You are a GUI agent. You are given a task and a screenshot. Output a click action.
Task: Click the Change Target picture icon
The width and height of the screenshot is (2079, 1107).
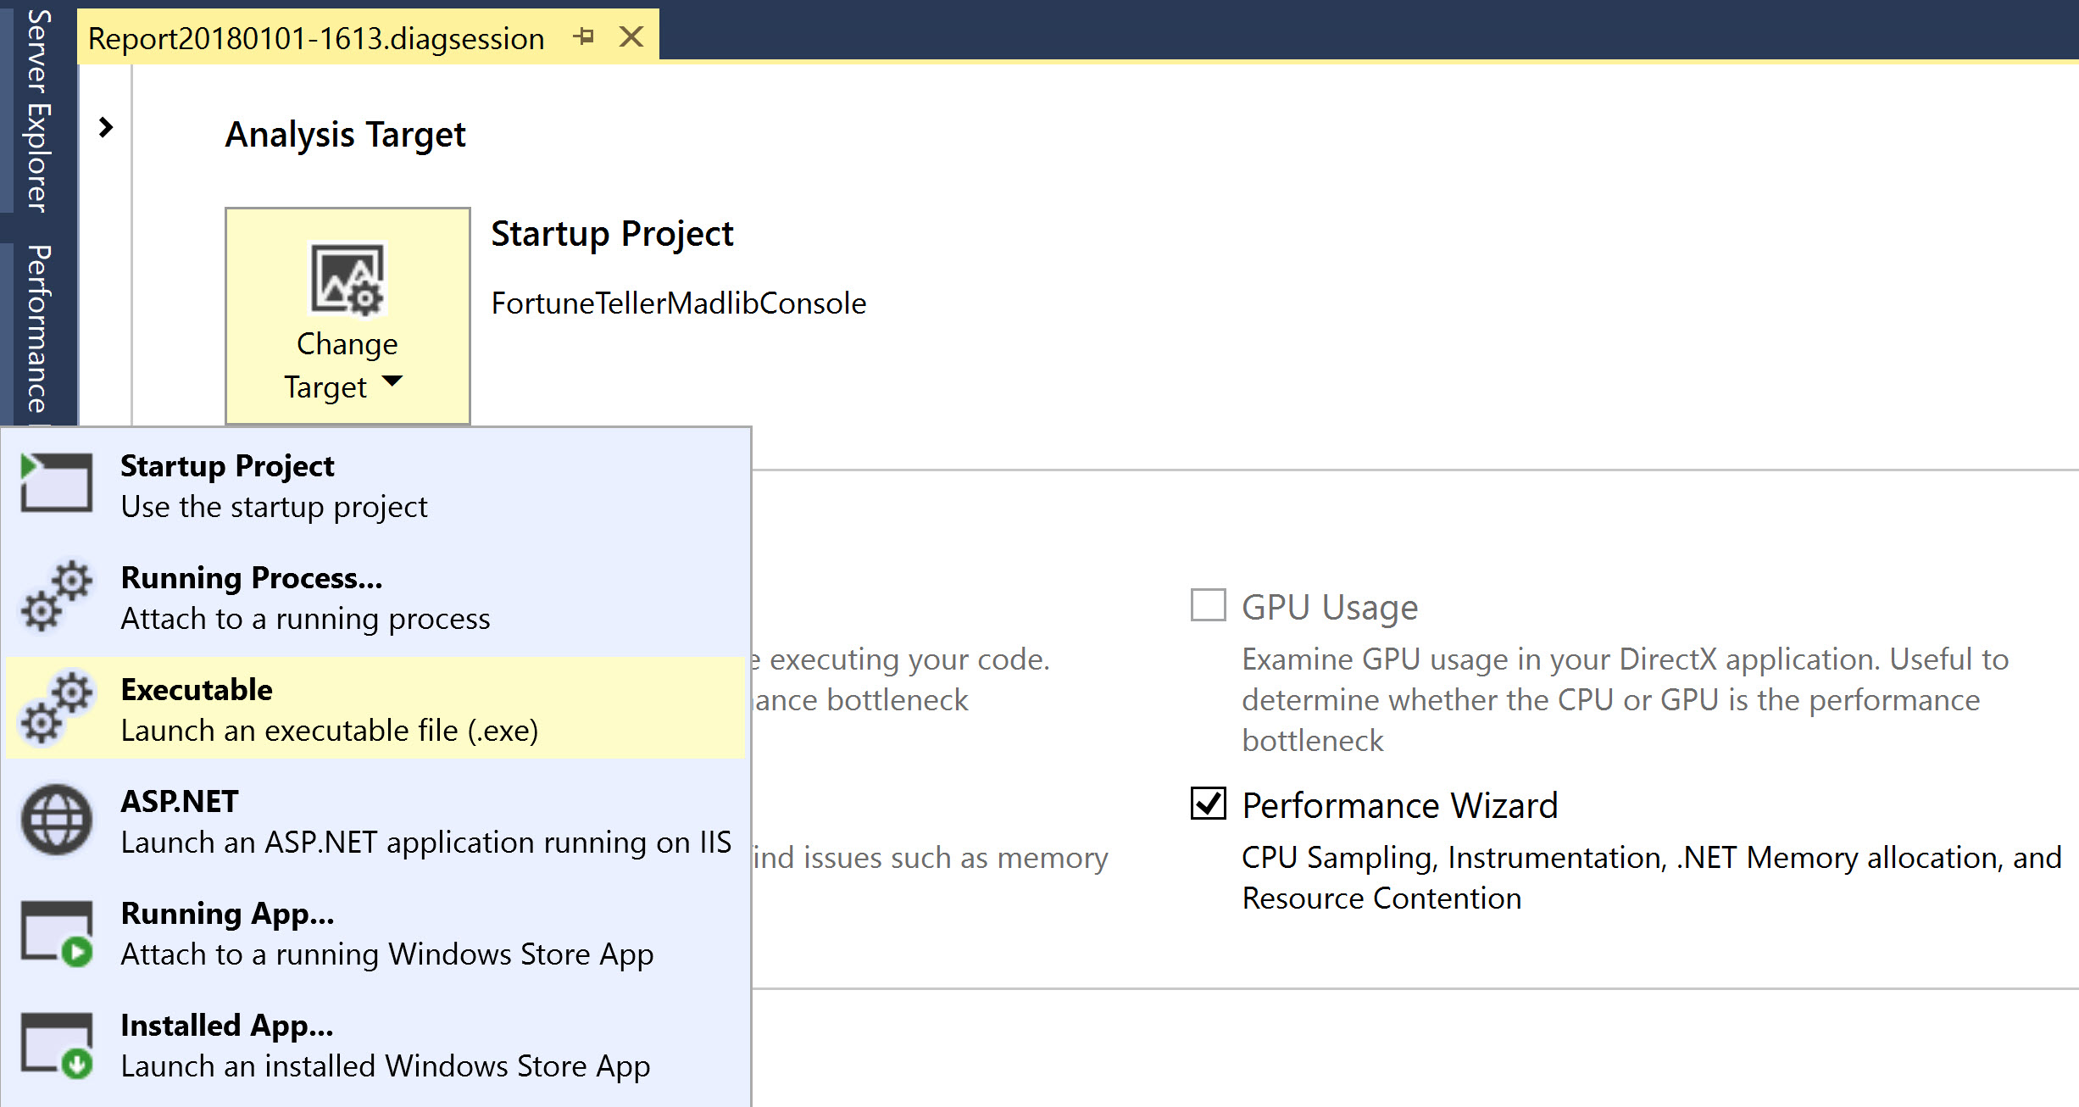(x=347, y=279)
